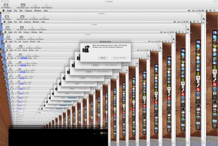This screenshot has width=218, height=146.
Task: Open the File menu in the outermost menu bar
Action: 15,11
